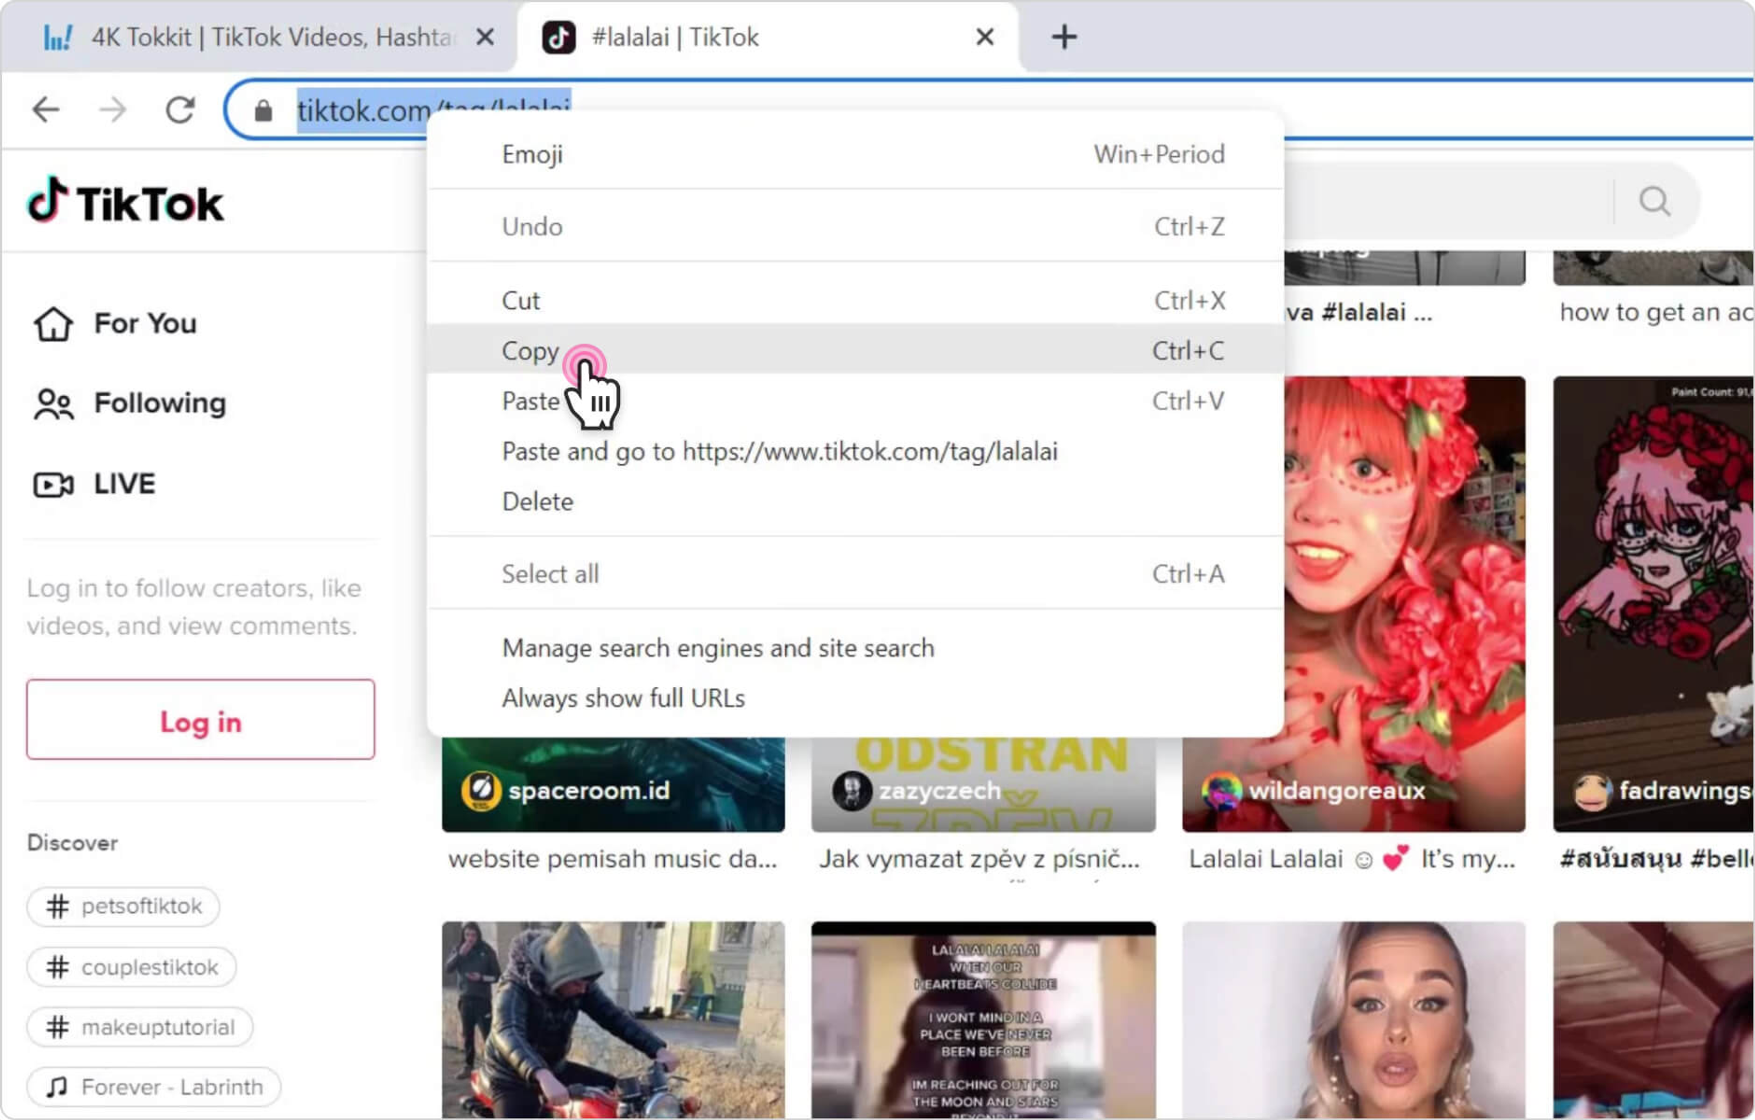Click Paste and go to tiktok URL

click(x=779, y=451)
